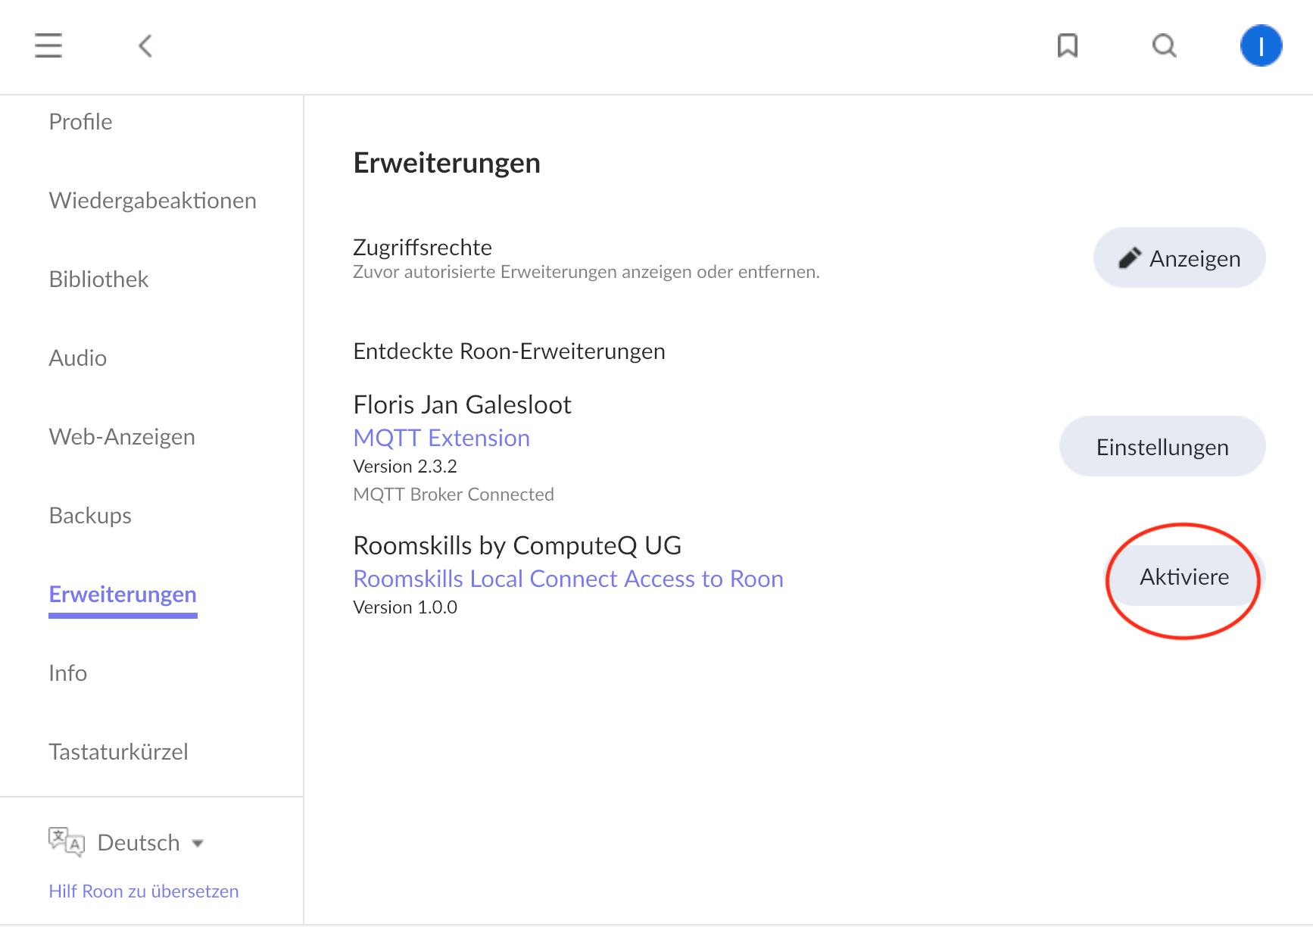This screenshot has height=927, width=1313.
Task: Go to Web-Anzeigen settings
Action: click(x=122, y=437)
